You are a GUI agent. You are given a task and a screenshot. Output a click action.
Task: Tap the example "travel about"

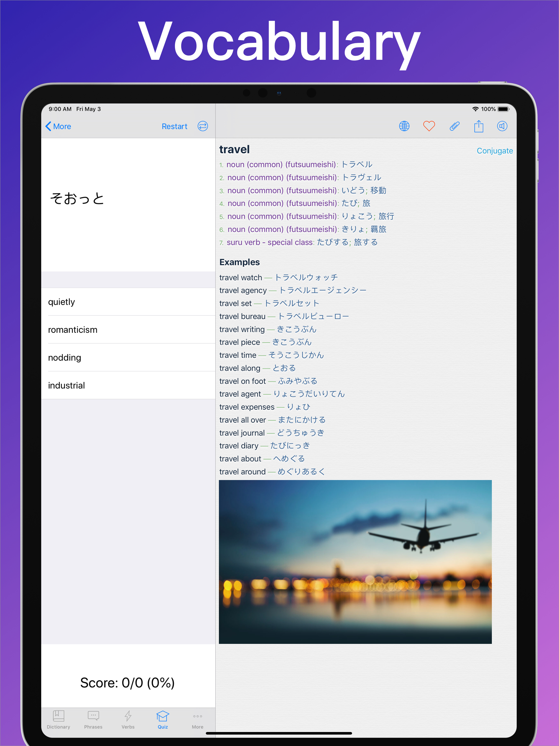(240, 459)
